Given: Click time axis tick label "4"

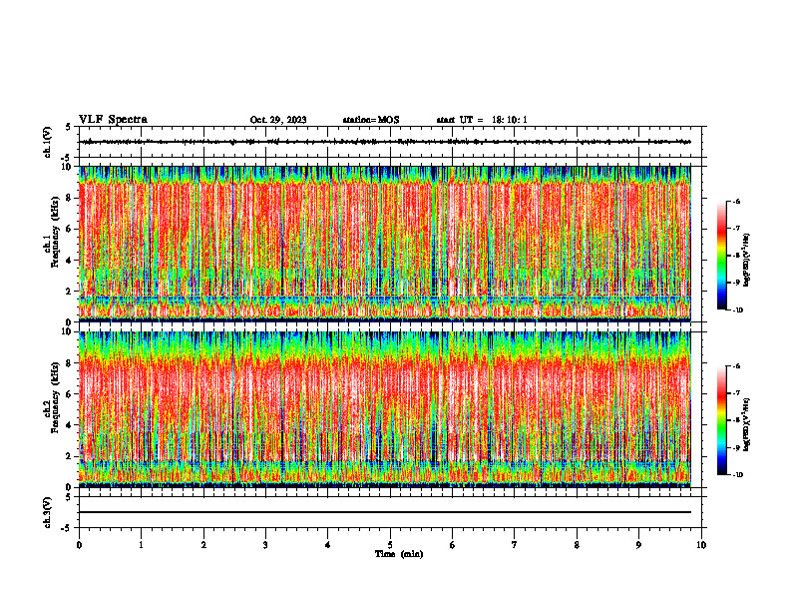Looking at the screenshot, I should [x=328, y=545].
